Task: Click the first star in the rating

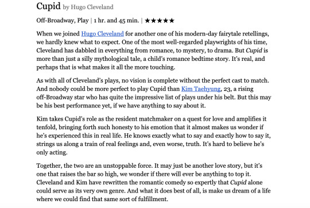Action: coord(148,21)
